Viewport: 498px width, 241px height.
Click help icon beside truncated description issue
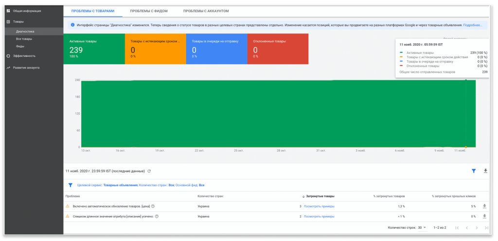(x=157, y=216)
